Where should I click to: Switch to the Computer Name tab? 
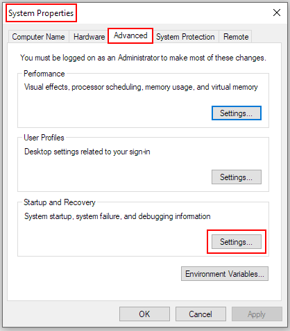pos(39,37)
